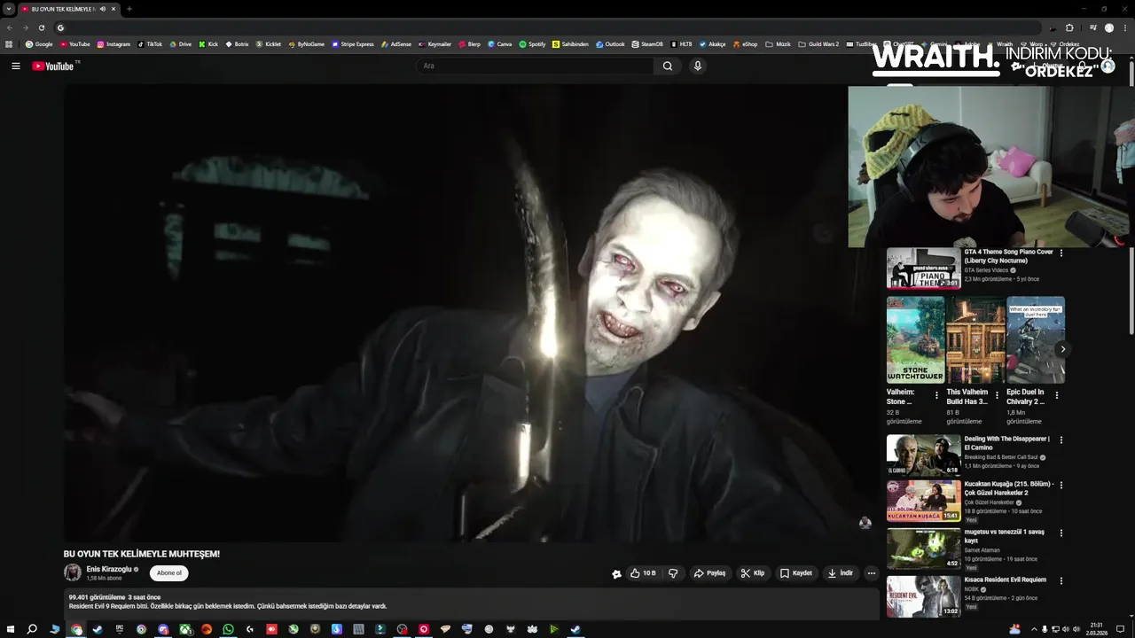Image resolution: width=1135 pixels, height=638 pixels.
Task: Click the video title 'BU OYUN TEK KELİMEYLE MUHTEŞEM!'
Action: click(142, 554)
